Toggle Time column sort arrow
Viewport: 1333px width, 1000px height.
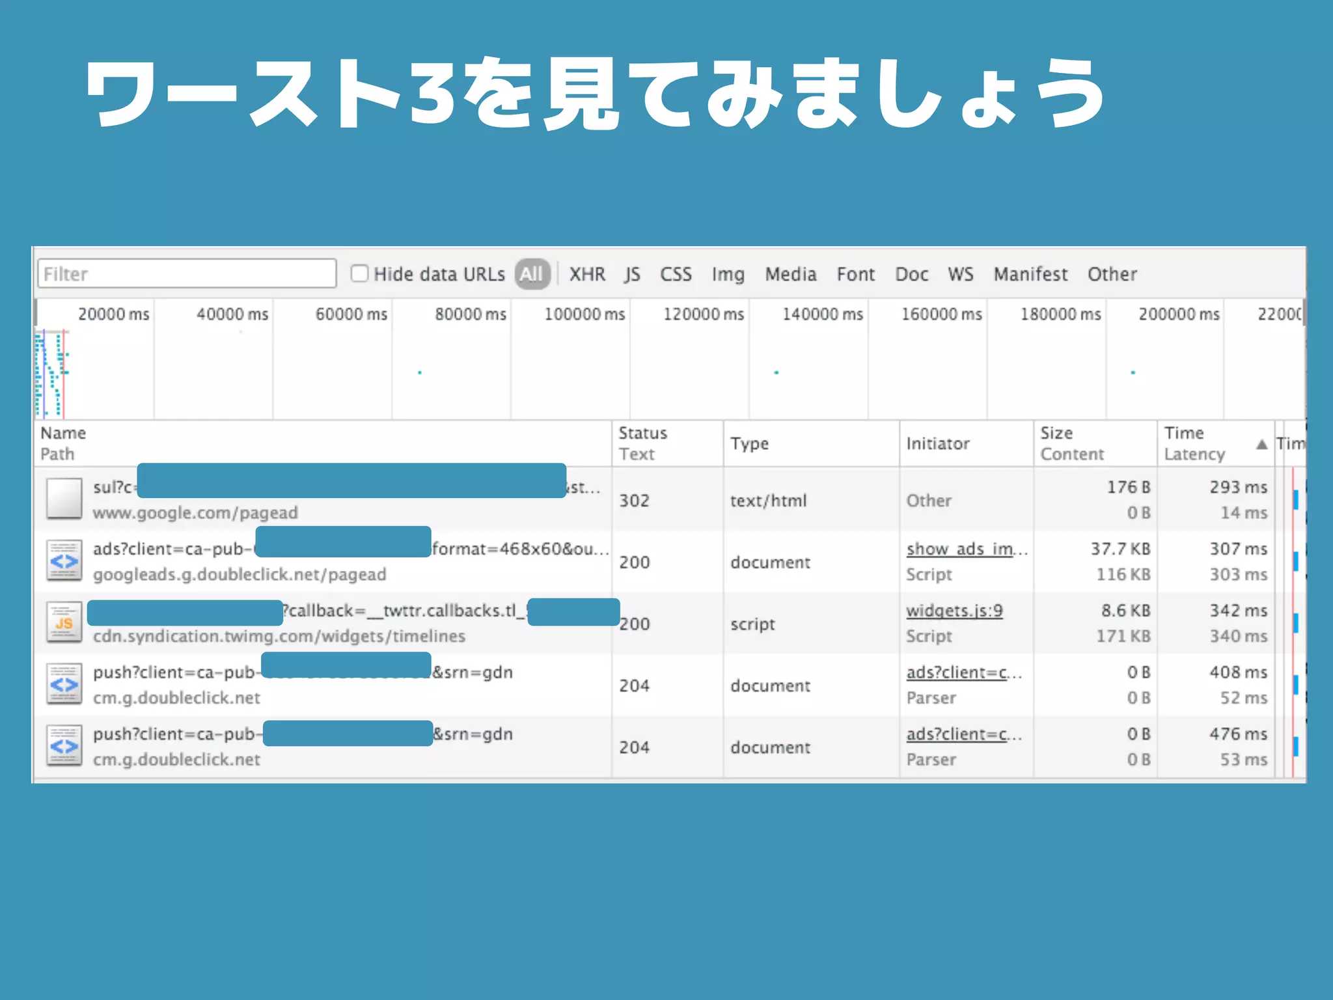point(1261,444)
